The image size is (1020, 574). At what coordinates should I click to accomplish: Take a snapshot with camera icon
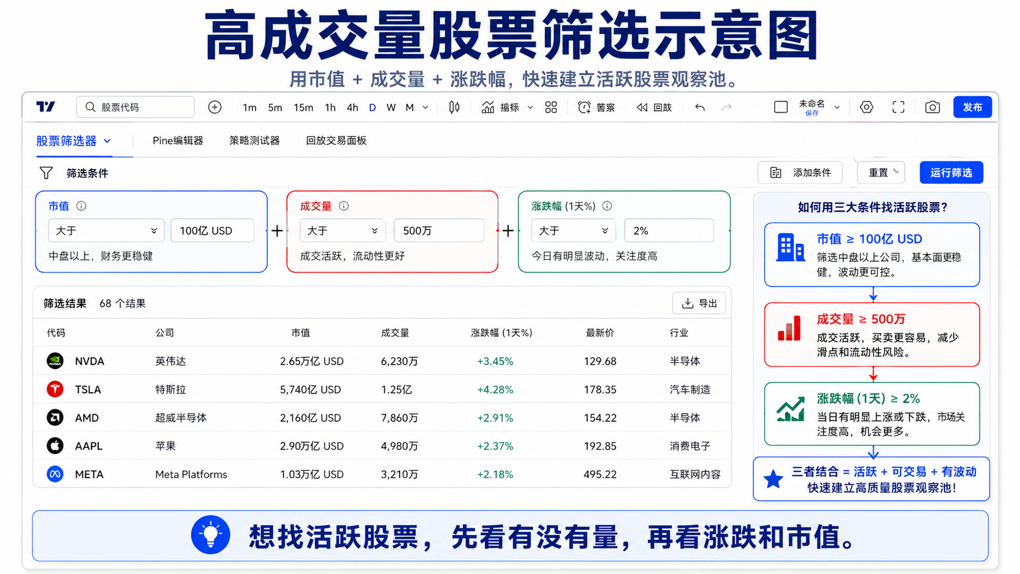(x=932, y=107)
